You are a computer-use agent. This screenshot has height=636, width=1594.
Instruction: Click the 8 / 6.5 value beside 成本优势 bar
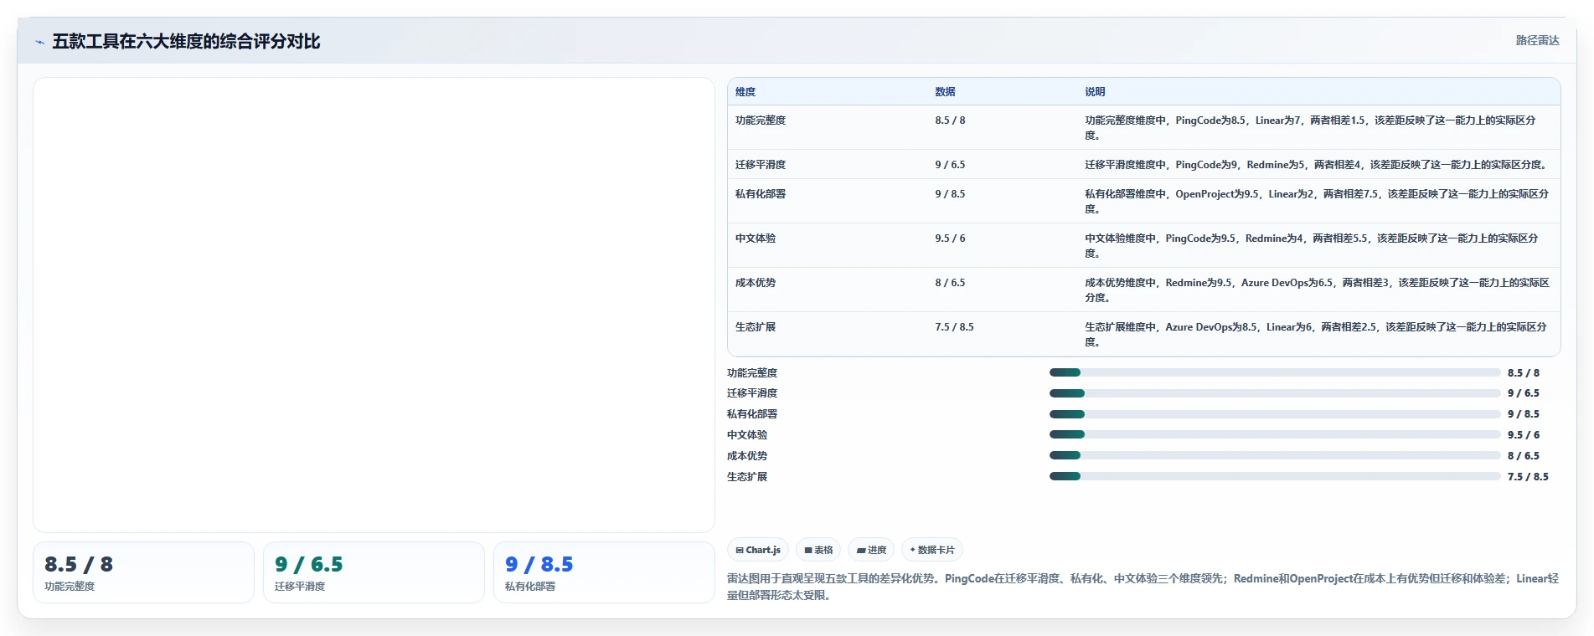tap(1524, 456)
